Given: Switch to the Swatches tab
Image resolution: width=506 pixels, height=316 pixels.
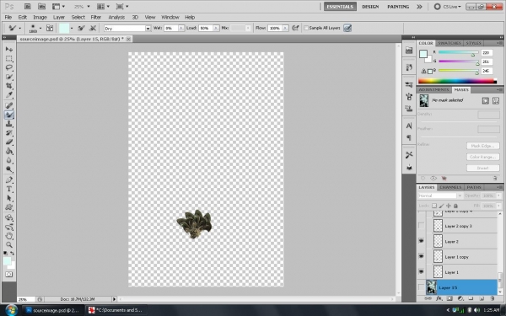Looking at the screenshot, I should [449, 43].
